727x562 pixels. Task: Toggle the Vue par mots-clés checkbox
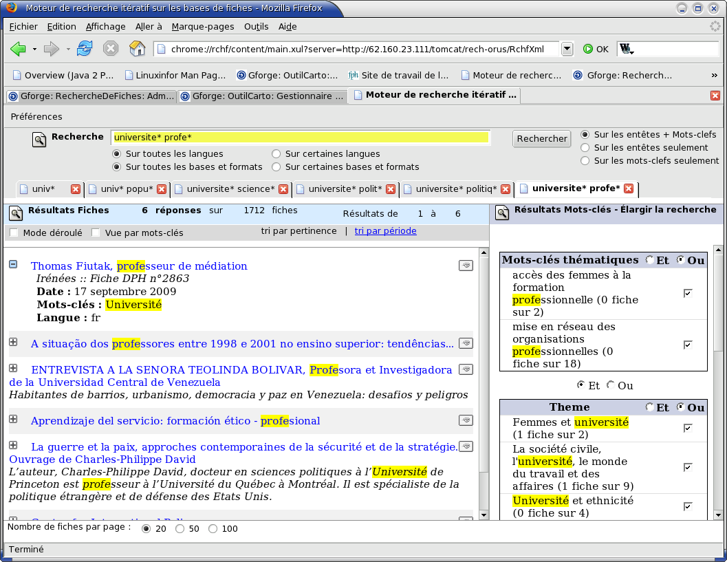[96, 233]
